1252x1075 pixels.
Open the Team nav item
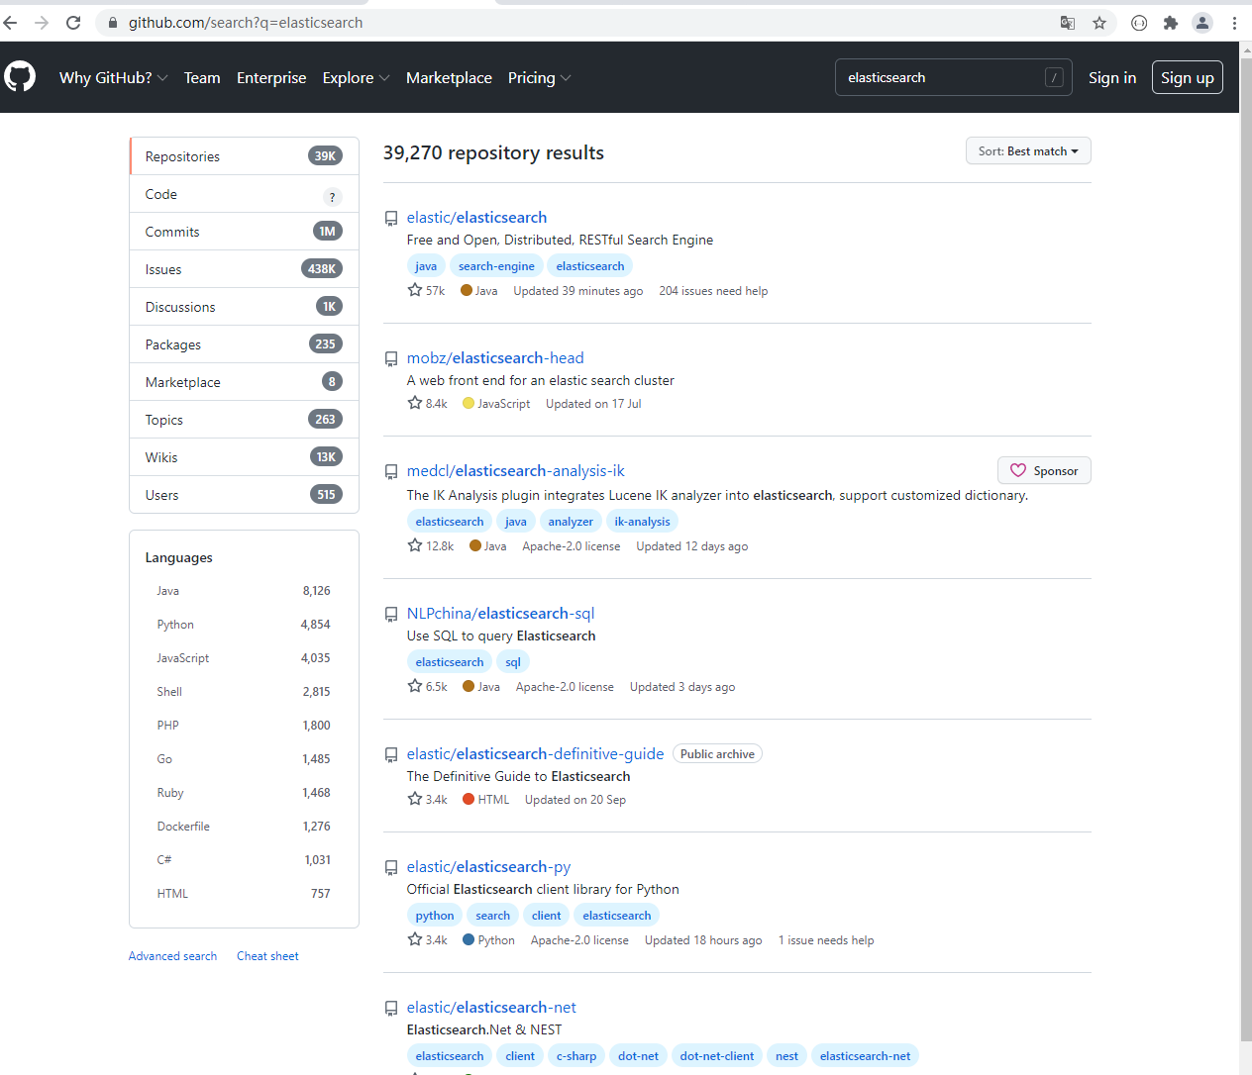(202, 77)
